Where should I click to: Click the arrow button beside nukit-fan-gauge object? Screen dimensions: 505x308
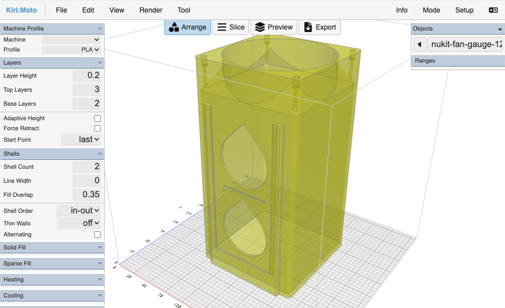click(x=420, y=45)
